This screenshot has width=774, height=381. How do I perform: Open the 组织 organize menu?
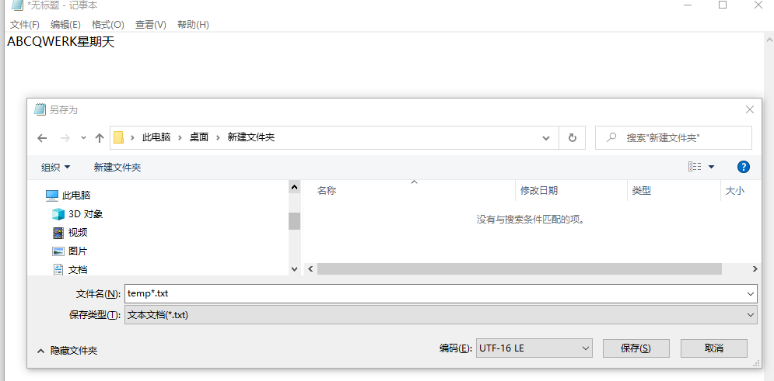pos(56,167)
